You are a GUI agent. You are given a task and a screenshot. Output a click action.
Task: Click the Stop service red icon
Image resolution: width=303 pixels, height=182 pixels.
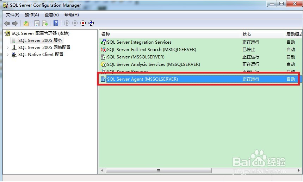83,23
